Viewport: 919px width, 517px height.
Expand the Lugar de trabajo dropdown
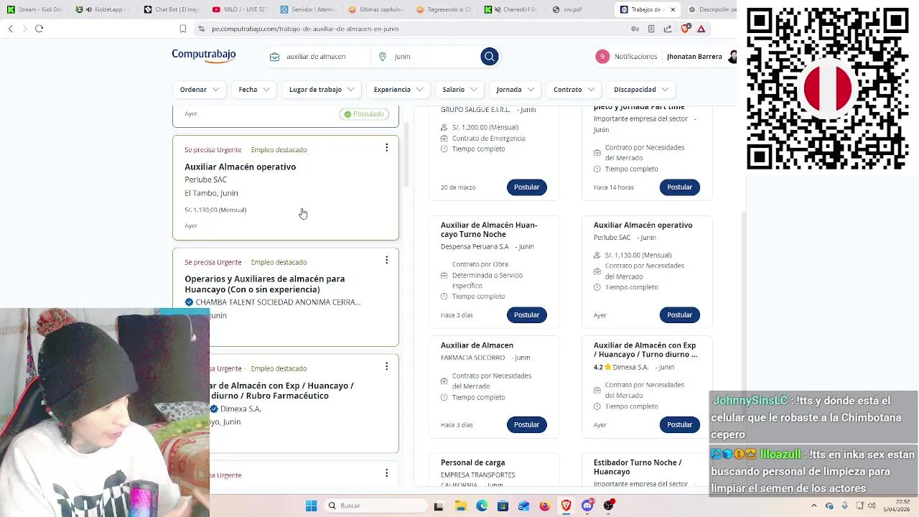(322, 89)
